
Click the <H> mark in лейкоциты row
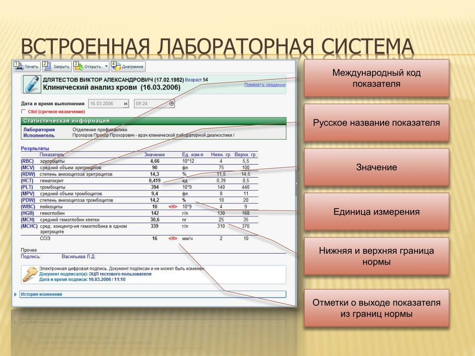(x=173, y=207)
